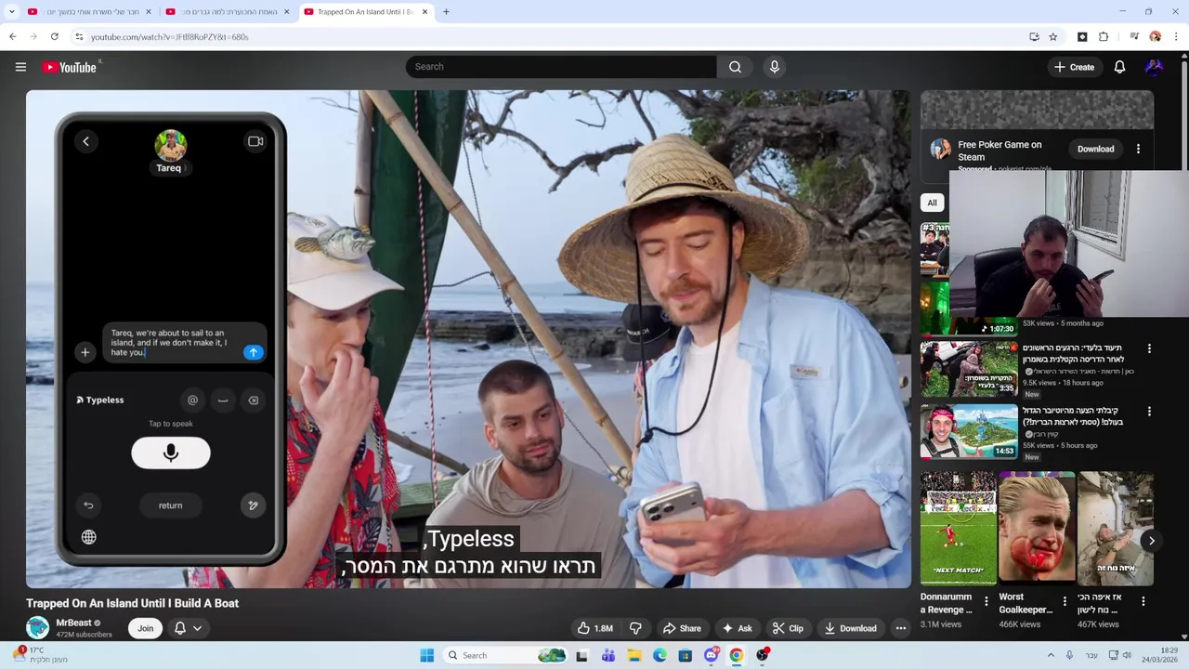The height and width of the screenshot is (669, 1189).
Task: Open more actions ellipsis under video
Action: [x=900, y=628]
